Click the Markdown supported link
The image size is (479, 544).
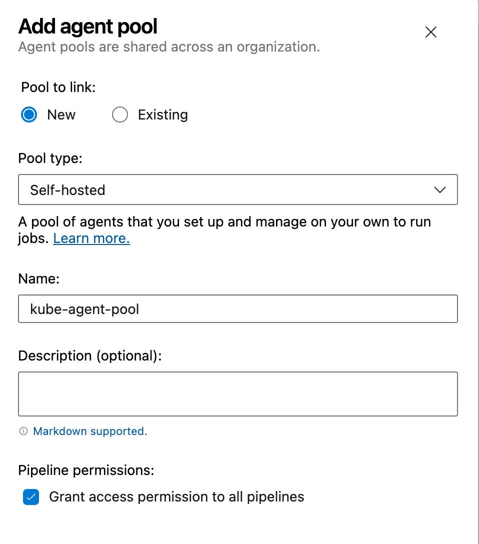(x=89, y=431)
